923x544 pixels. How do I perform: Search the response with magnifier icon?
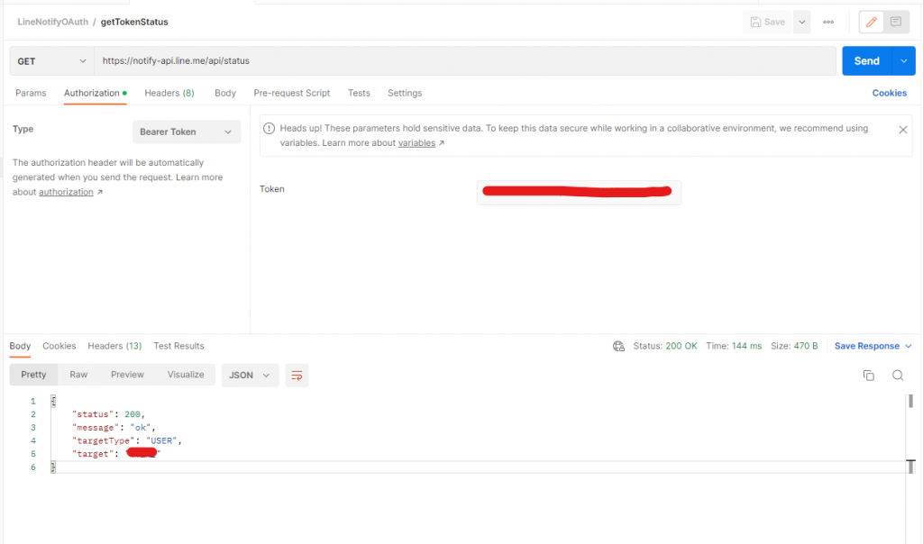tap(898, 376)
